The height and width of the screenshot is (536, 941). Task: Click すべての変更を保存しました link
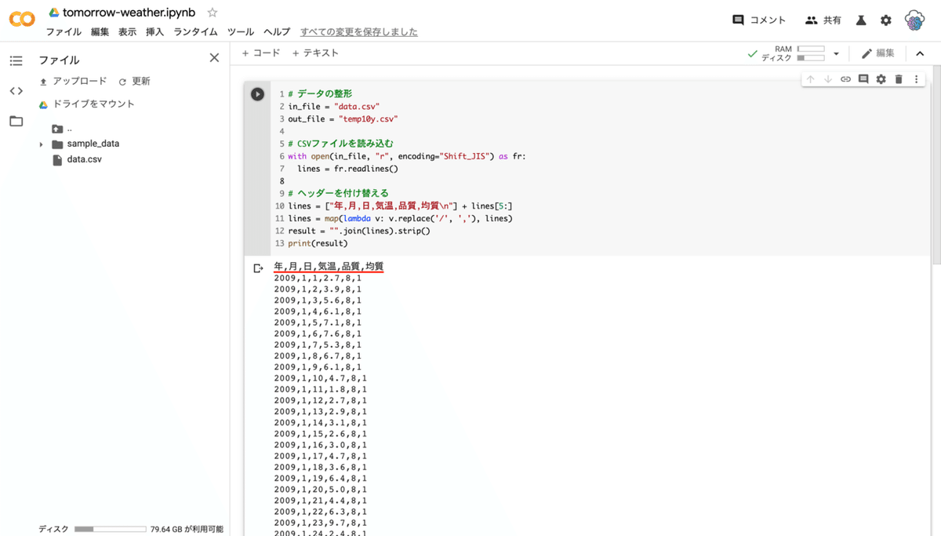click(x=359, y=32)
